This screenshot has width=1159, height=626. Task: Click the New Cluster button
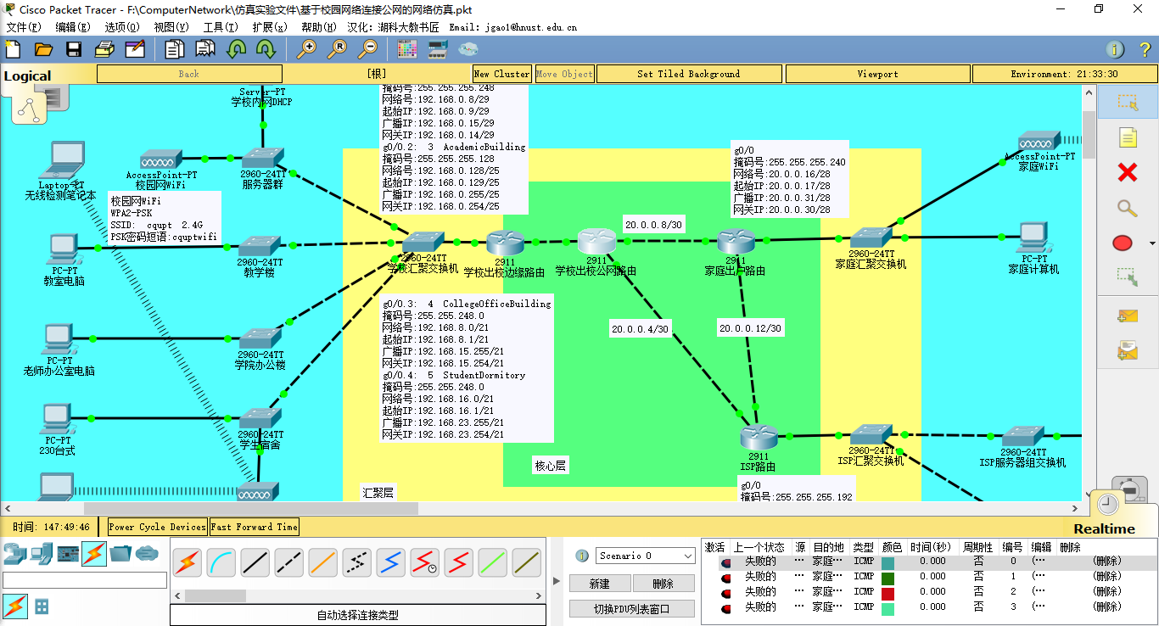pyautogui.click(x=501, y=74)
